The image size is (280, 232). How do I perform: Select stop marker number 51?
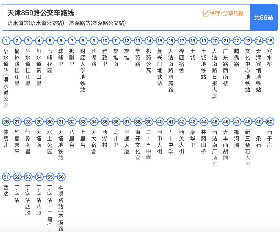[6, 177]
